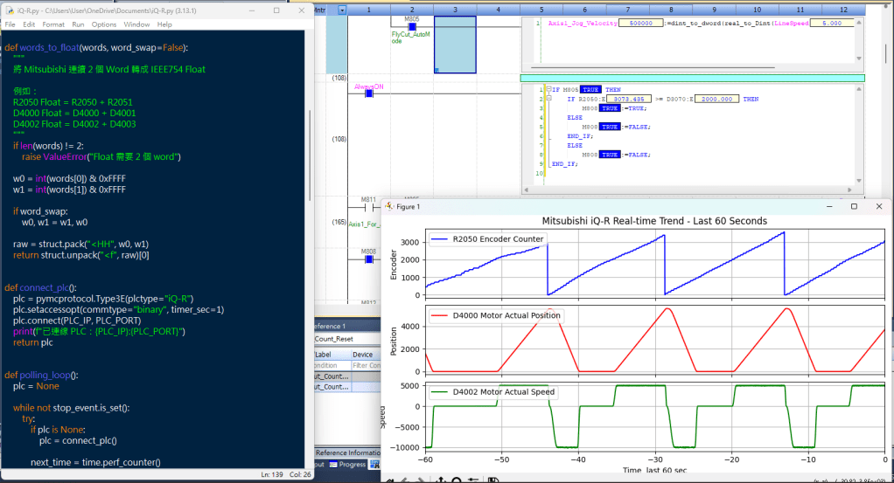Click the scroll-left arrow of the IF M805 ST box

click(526, 190)
